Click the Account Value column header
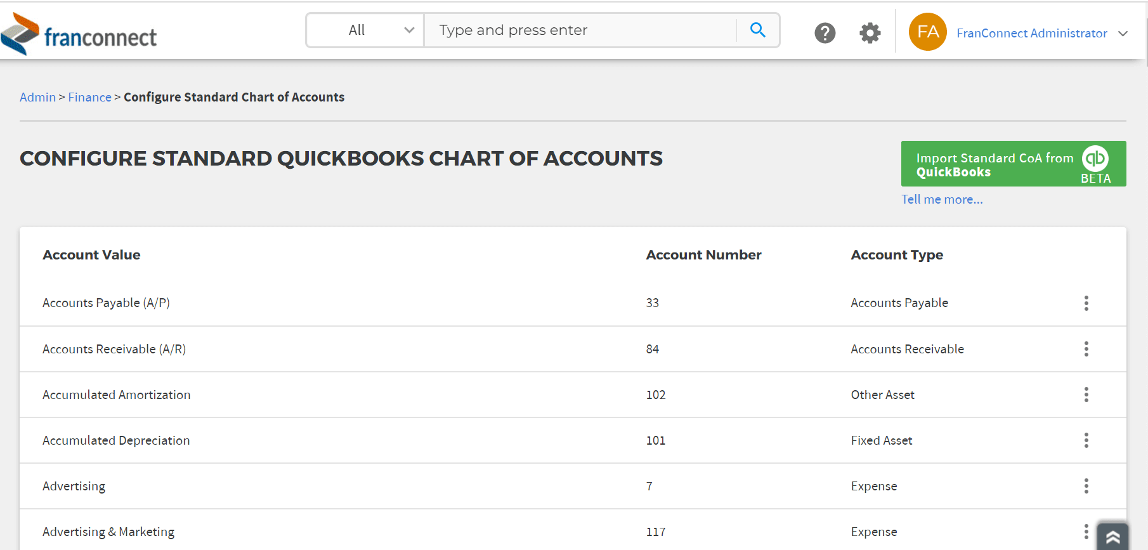This screenshot has height=550, width=1148. 91,255
